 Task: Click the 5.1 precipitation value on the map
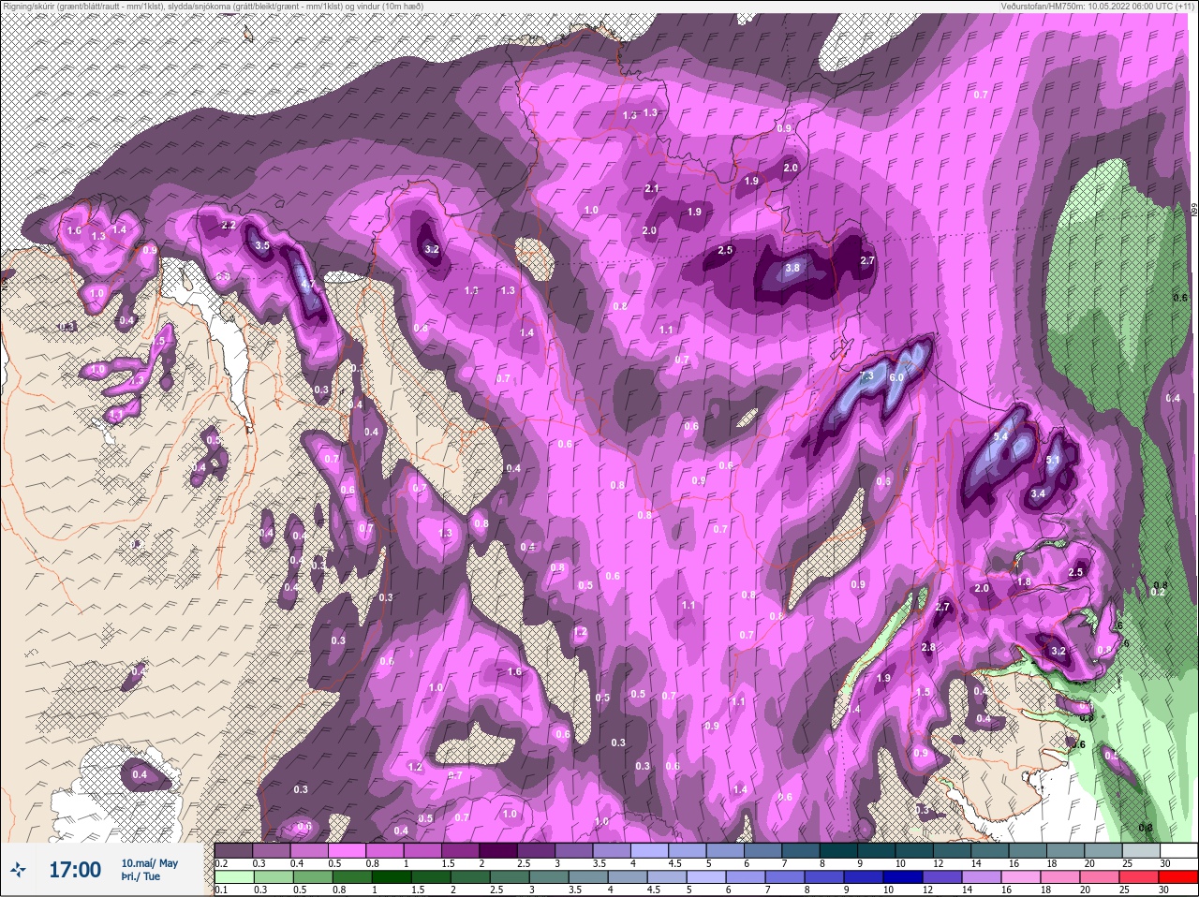pyautogui.click(x=1052, y=460)
